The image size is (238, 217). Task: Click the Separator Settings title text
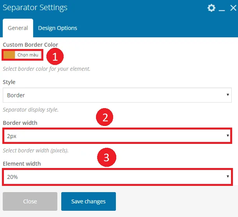coord(35,7)
